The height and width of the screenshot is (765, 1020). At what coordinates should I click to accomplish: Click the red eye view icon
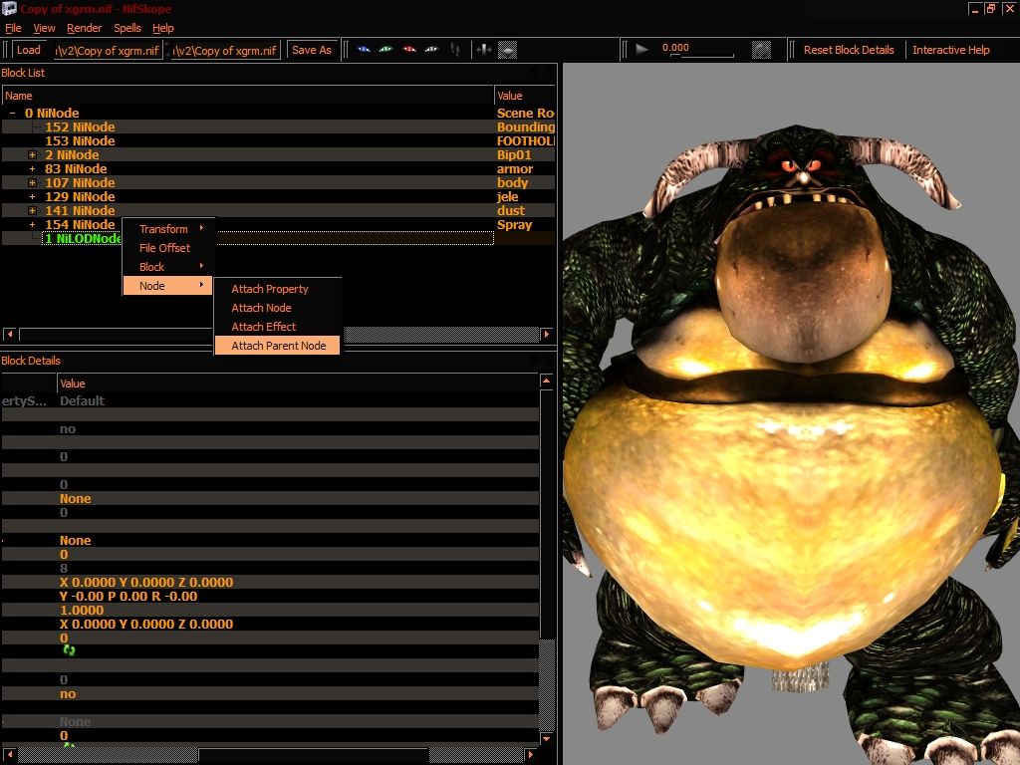pyautogui.click(x=409, y=50)
